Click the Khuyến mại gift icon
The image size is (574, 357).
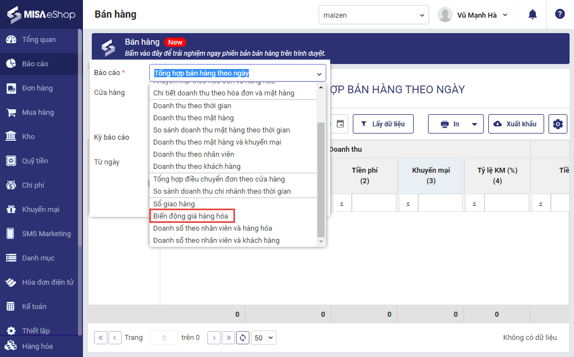(x=11, y=209)
